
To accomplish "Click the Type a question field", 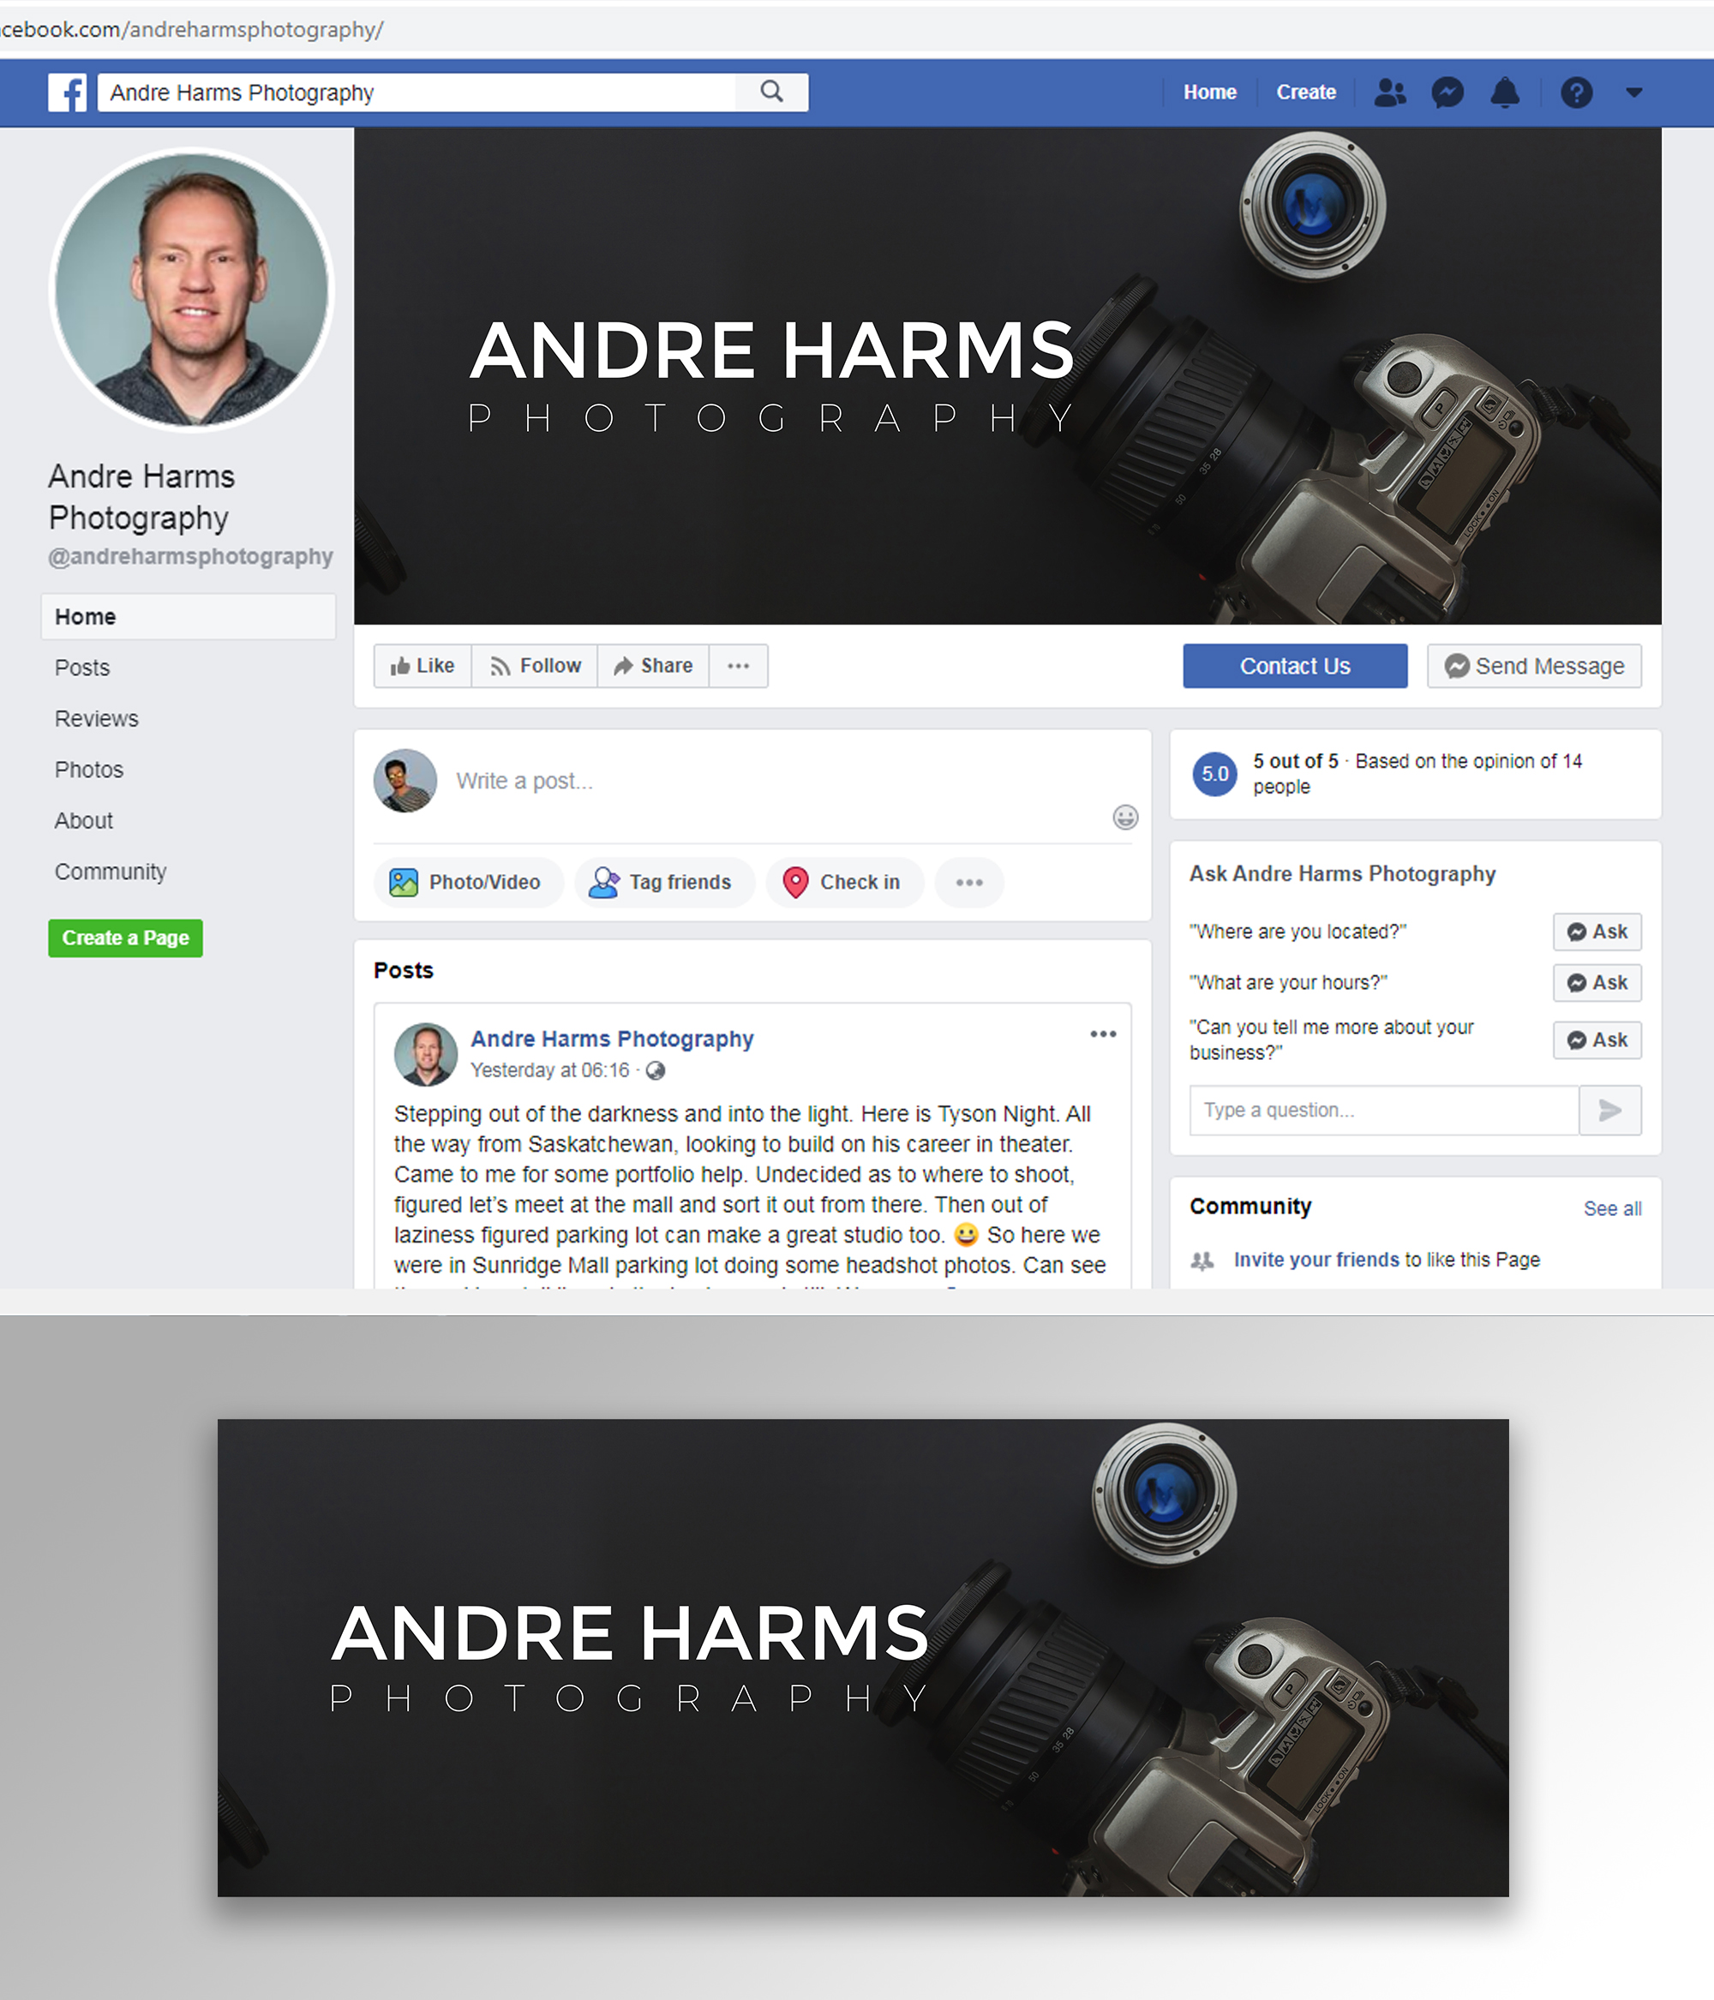I will pyautogui.click(x=1384, y=1110).
